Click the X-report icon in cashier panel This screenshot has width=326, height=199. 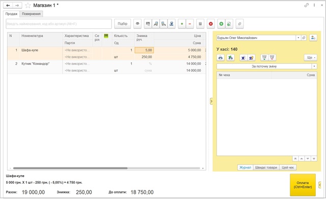point(243,58)
